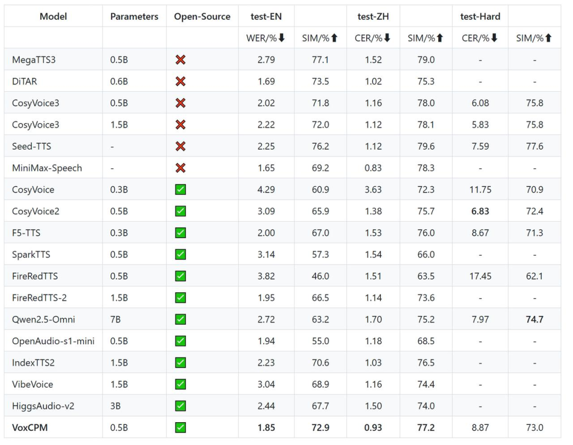Click green checkmark for HiggsAudio-v2
The height and width of the screenshot is (445, 573).
click(x=180, y=406)
